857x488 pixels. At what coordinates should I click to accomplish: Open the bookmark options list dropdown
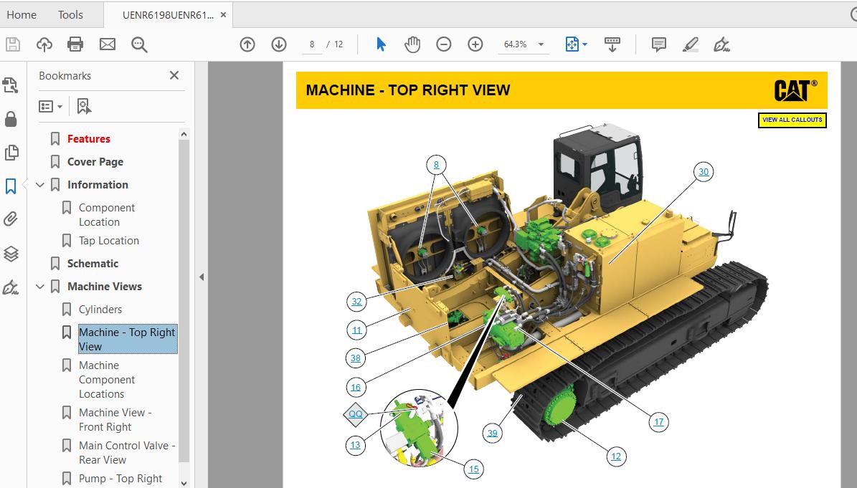pos(50,107)
